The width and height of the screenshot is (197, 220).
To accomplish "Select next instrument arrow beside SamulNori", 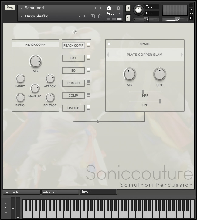I will click(x=101, y=8).
